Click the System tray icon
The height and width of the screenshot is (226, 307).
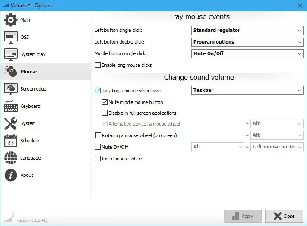(10, 54)
